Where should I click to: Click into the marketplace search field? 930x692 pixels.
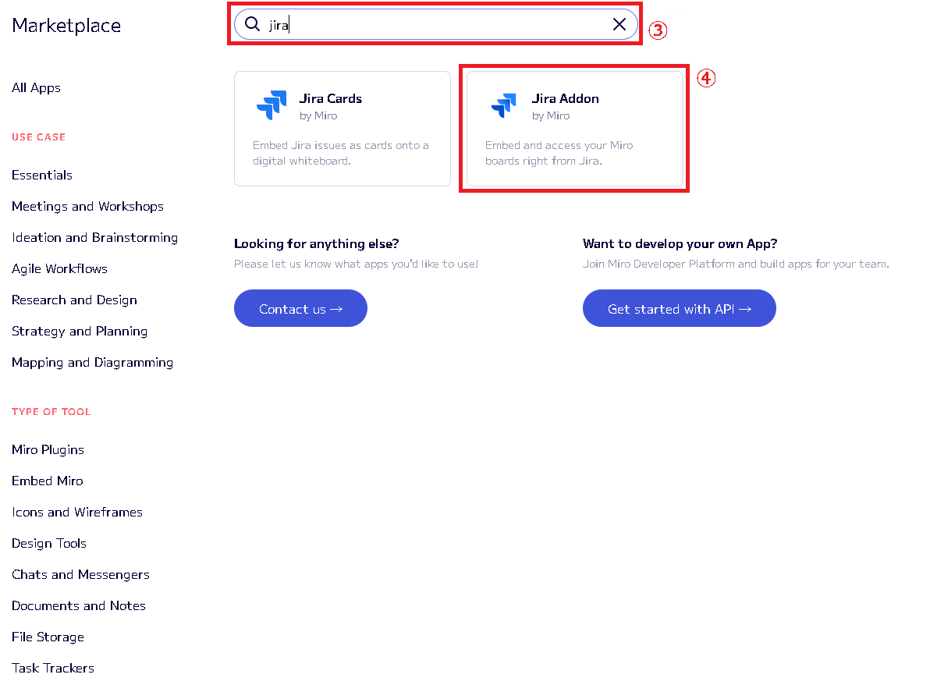coord(437,25)
